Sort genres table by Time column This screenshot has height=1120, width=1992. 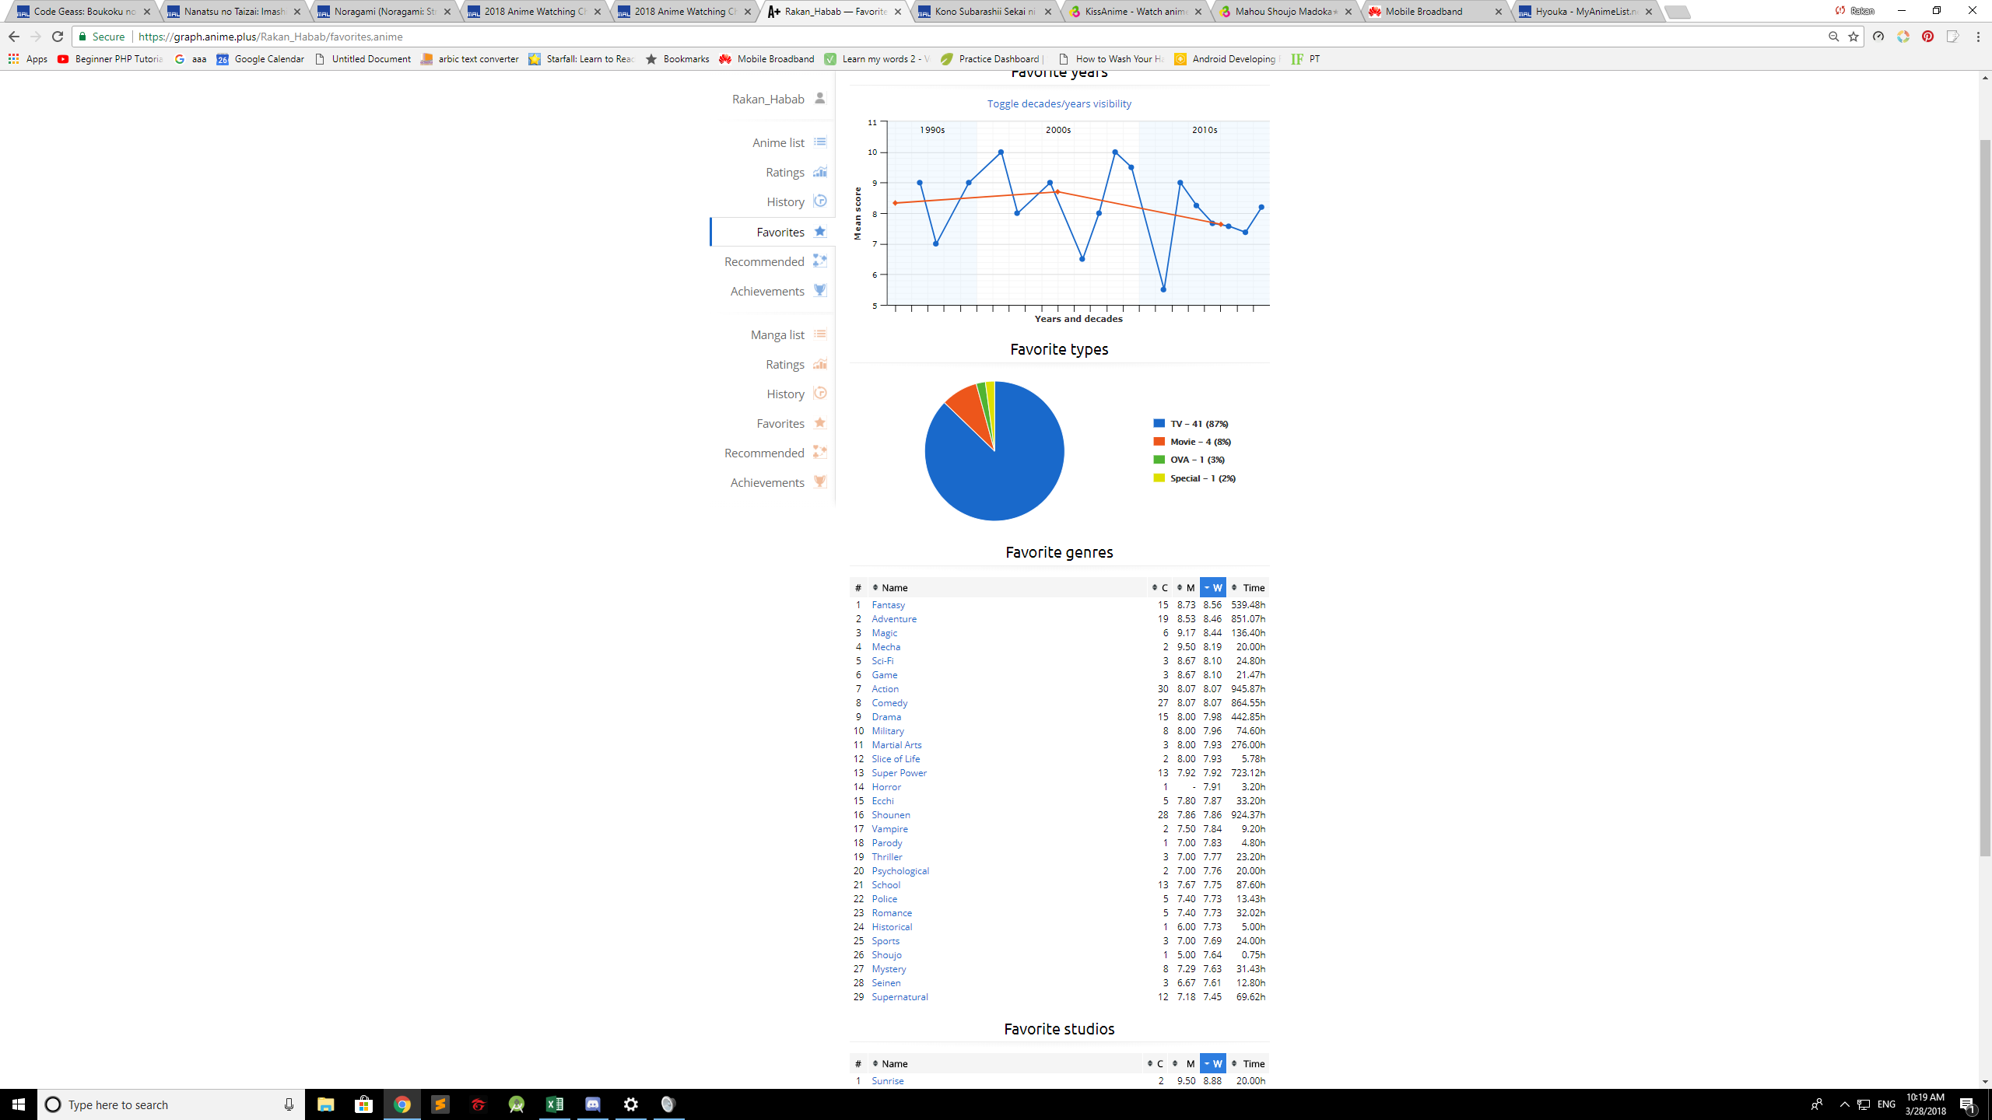pyautogui.click(x=1253, y=587)
